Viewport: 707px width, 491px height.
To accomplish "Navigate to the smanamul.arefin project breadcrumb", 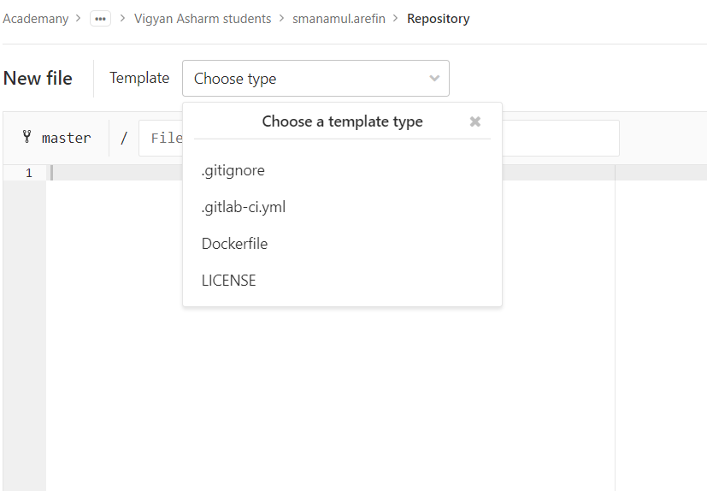I will tap(339, 19).
